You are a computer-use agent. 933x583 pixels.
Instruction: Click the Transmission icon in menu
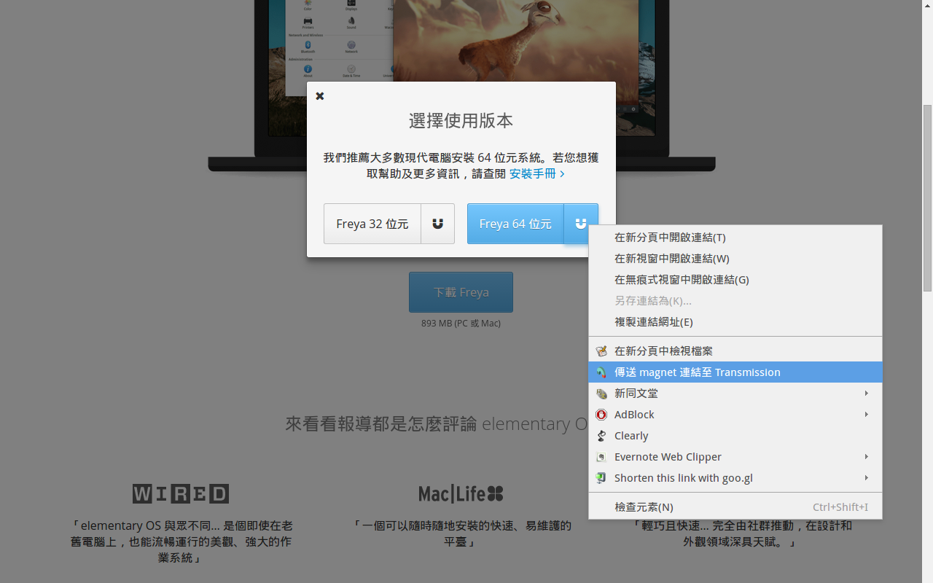coord(601,372)
